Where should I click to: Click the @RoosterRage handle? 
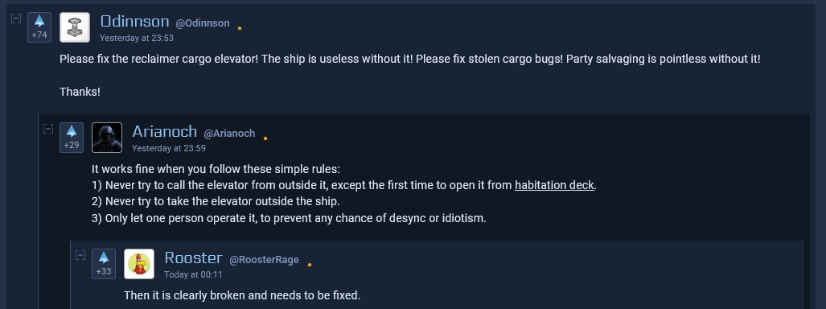pyautogui.click(x=264, y=260)
